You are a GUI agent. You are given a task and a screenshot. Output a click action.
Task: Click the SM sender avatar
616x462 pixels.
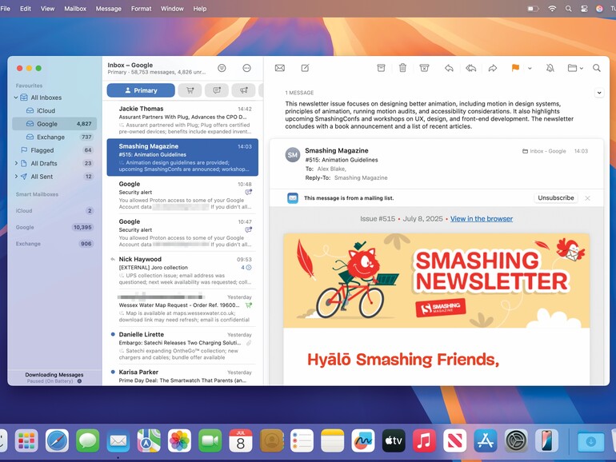(293, 155)
